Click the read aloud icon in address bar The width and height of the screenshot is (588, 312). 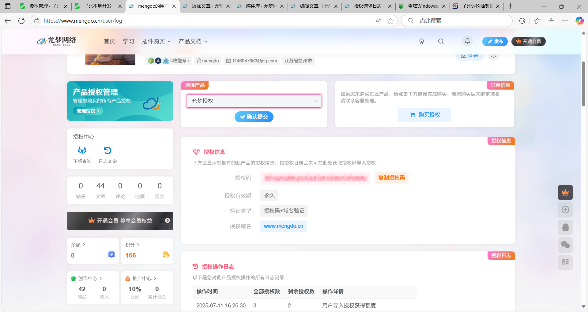click(x=379, y=21)
